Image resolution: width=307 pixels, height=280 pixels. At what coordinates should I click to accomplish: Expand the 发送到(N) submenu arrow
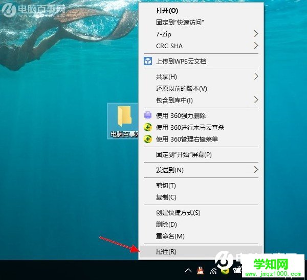[256, 170]
